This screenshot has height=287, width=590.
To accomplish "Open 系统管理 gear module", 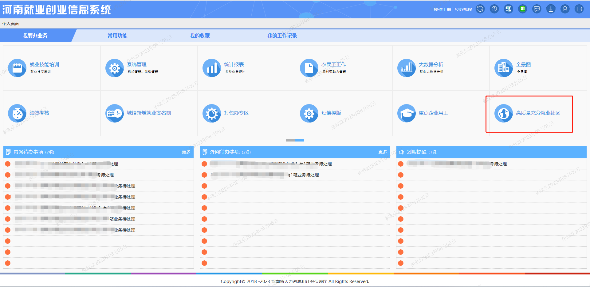I will tap(136, 65).
